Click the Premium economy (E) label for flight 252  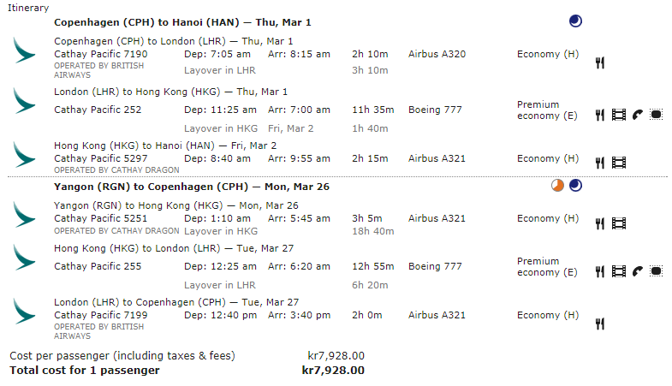click(548, 110)
